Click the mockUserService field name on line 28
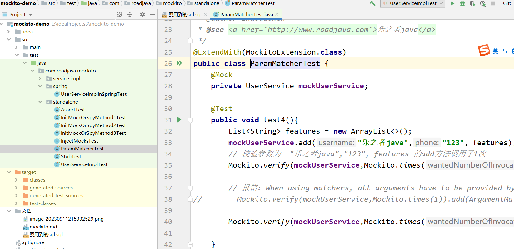 [331, 86]
